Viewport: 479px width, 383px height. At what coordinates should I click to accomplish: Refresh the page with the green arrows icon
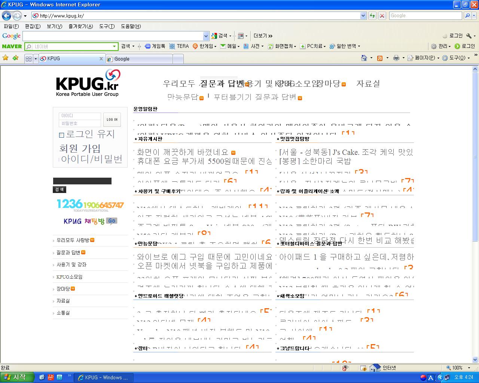coord(372,16)
